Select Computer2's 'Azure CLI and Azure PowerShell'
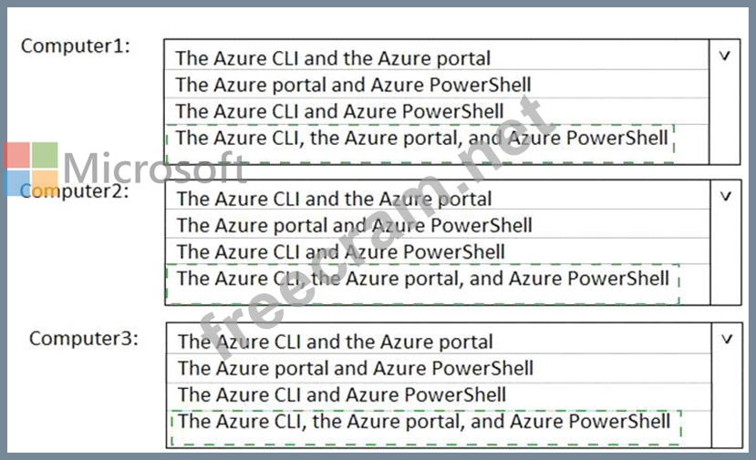The height and width of the screenshot is (460, 756). 340,251
